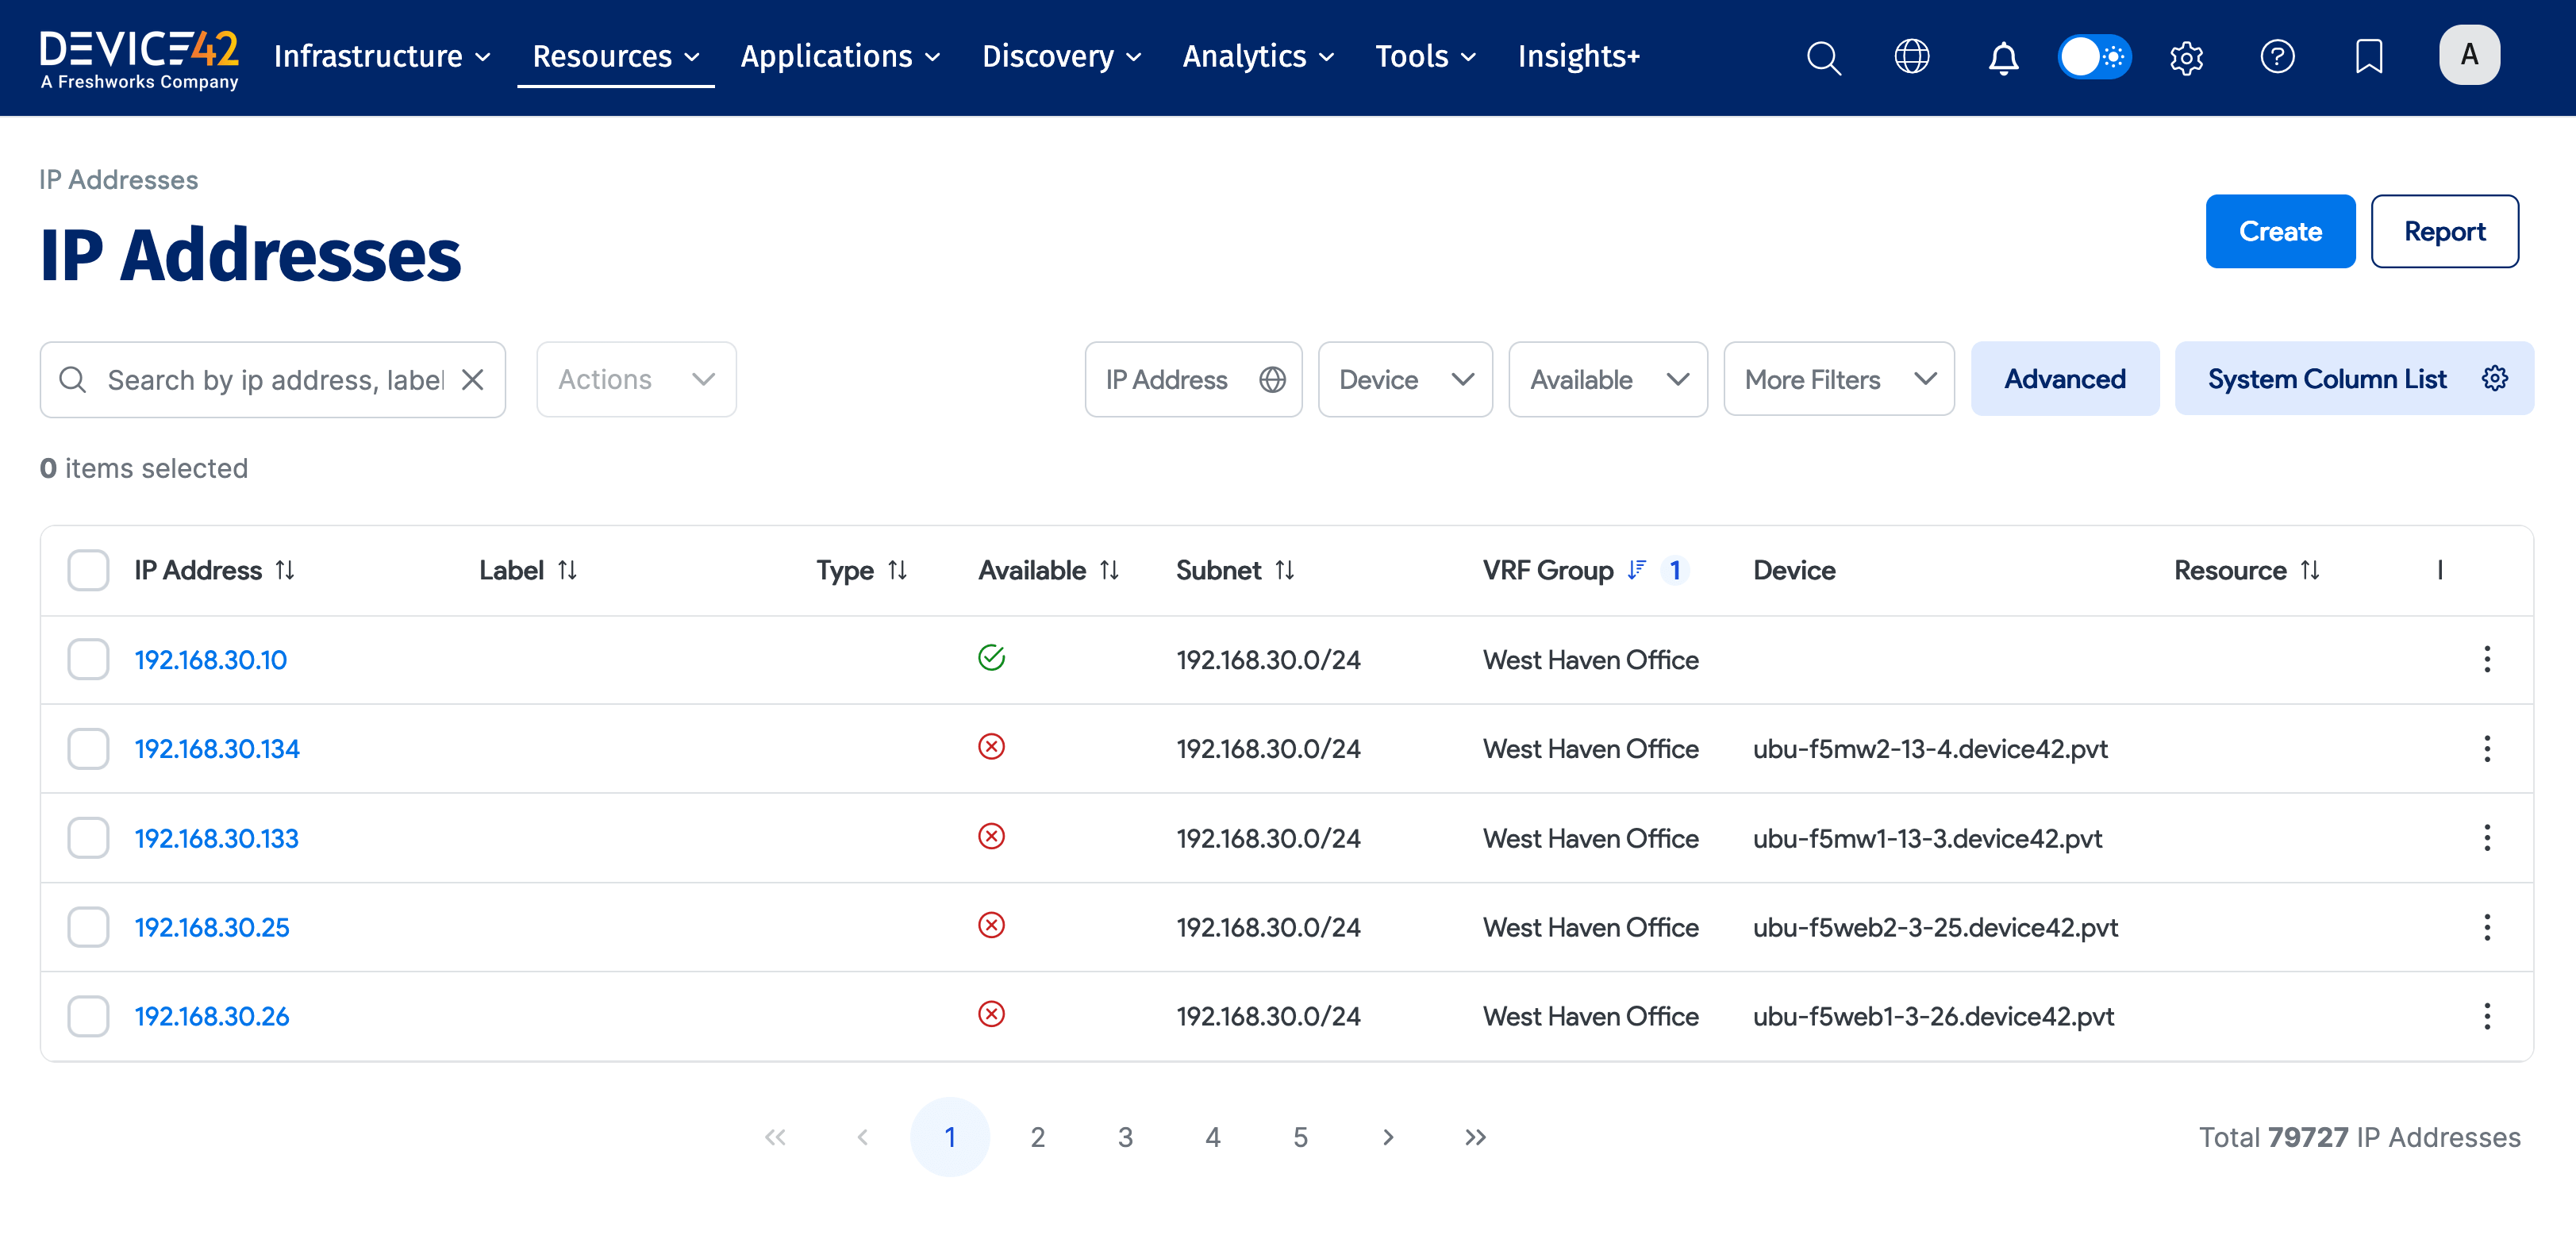The height and width of the screenshot is (1243, 2576).
Task: Open the global search magnifier icon
Action: [x=1823, y=57]
